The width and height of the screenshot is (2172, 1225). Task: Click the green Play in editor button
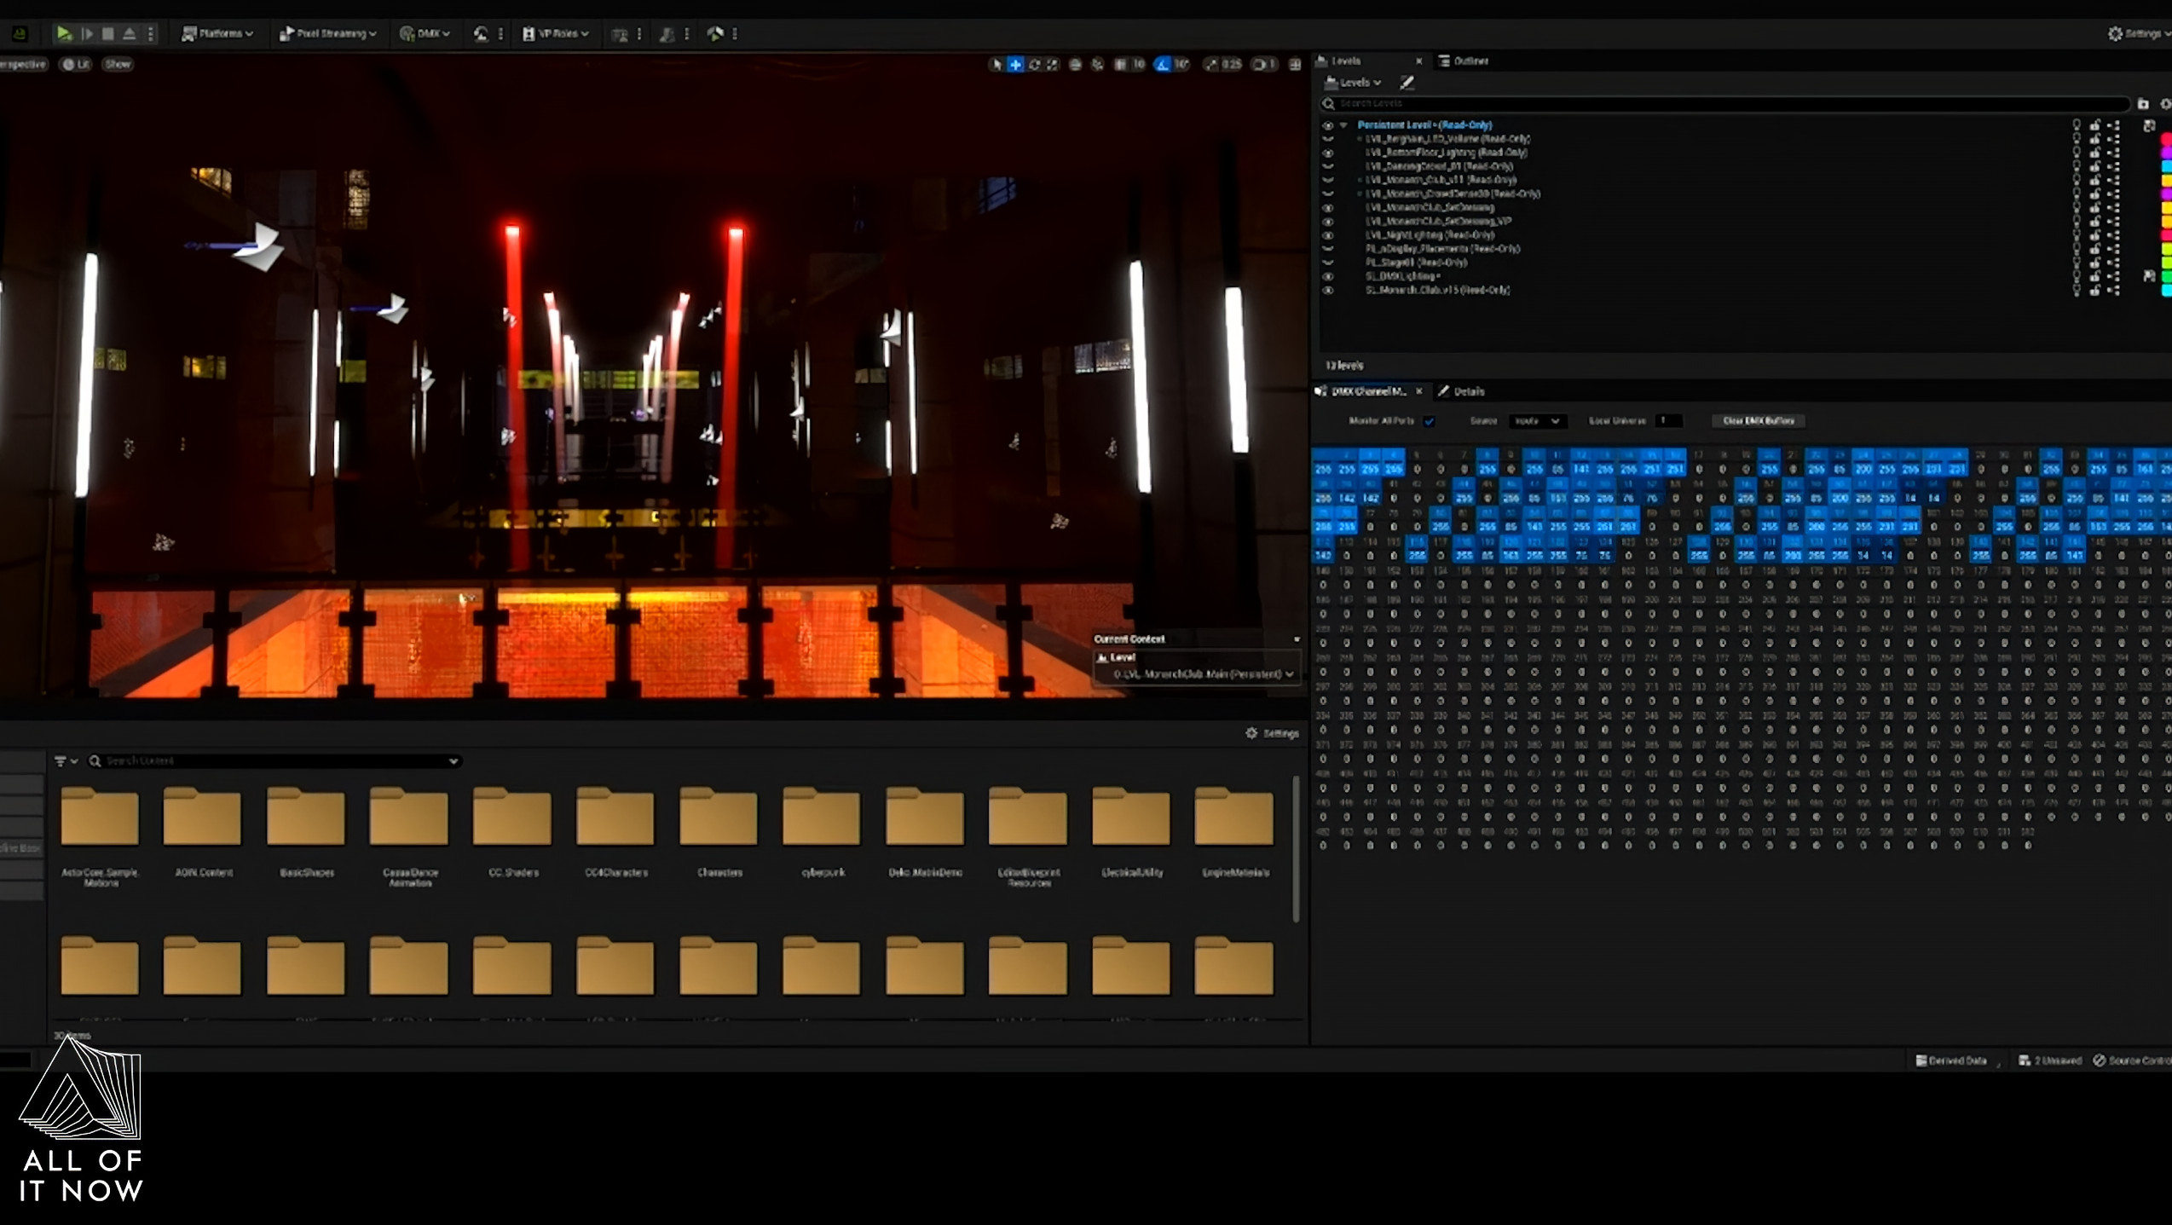[x=63, y=33]
